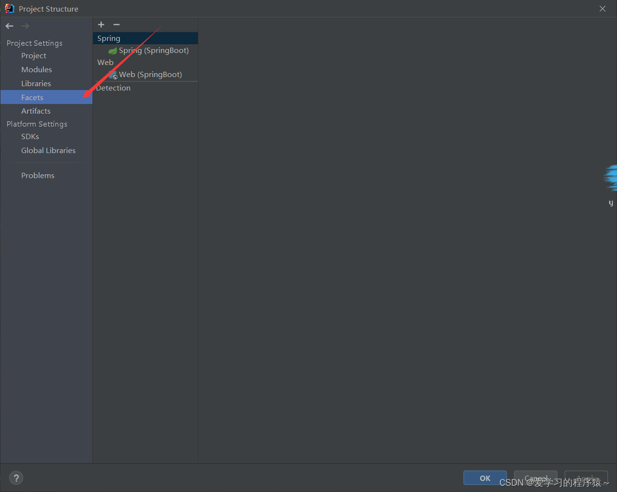Open Global Libraries settings
The width and height of the screenshot is (617, 492).
click(48, 151)
